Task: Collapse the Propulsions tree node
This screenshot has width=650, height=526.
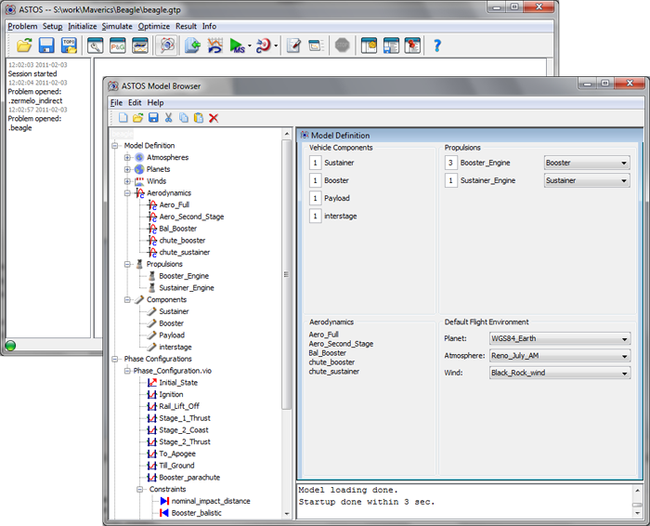Action: coord(127,264)
